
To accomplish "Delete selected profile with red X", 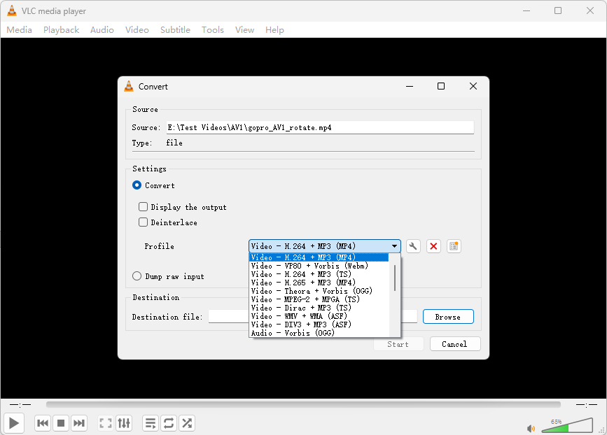I will pos(433,246).
